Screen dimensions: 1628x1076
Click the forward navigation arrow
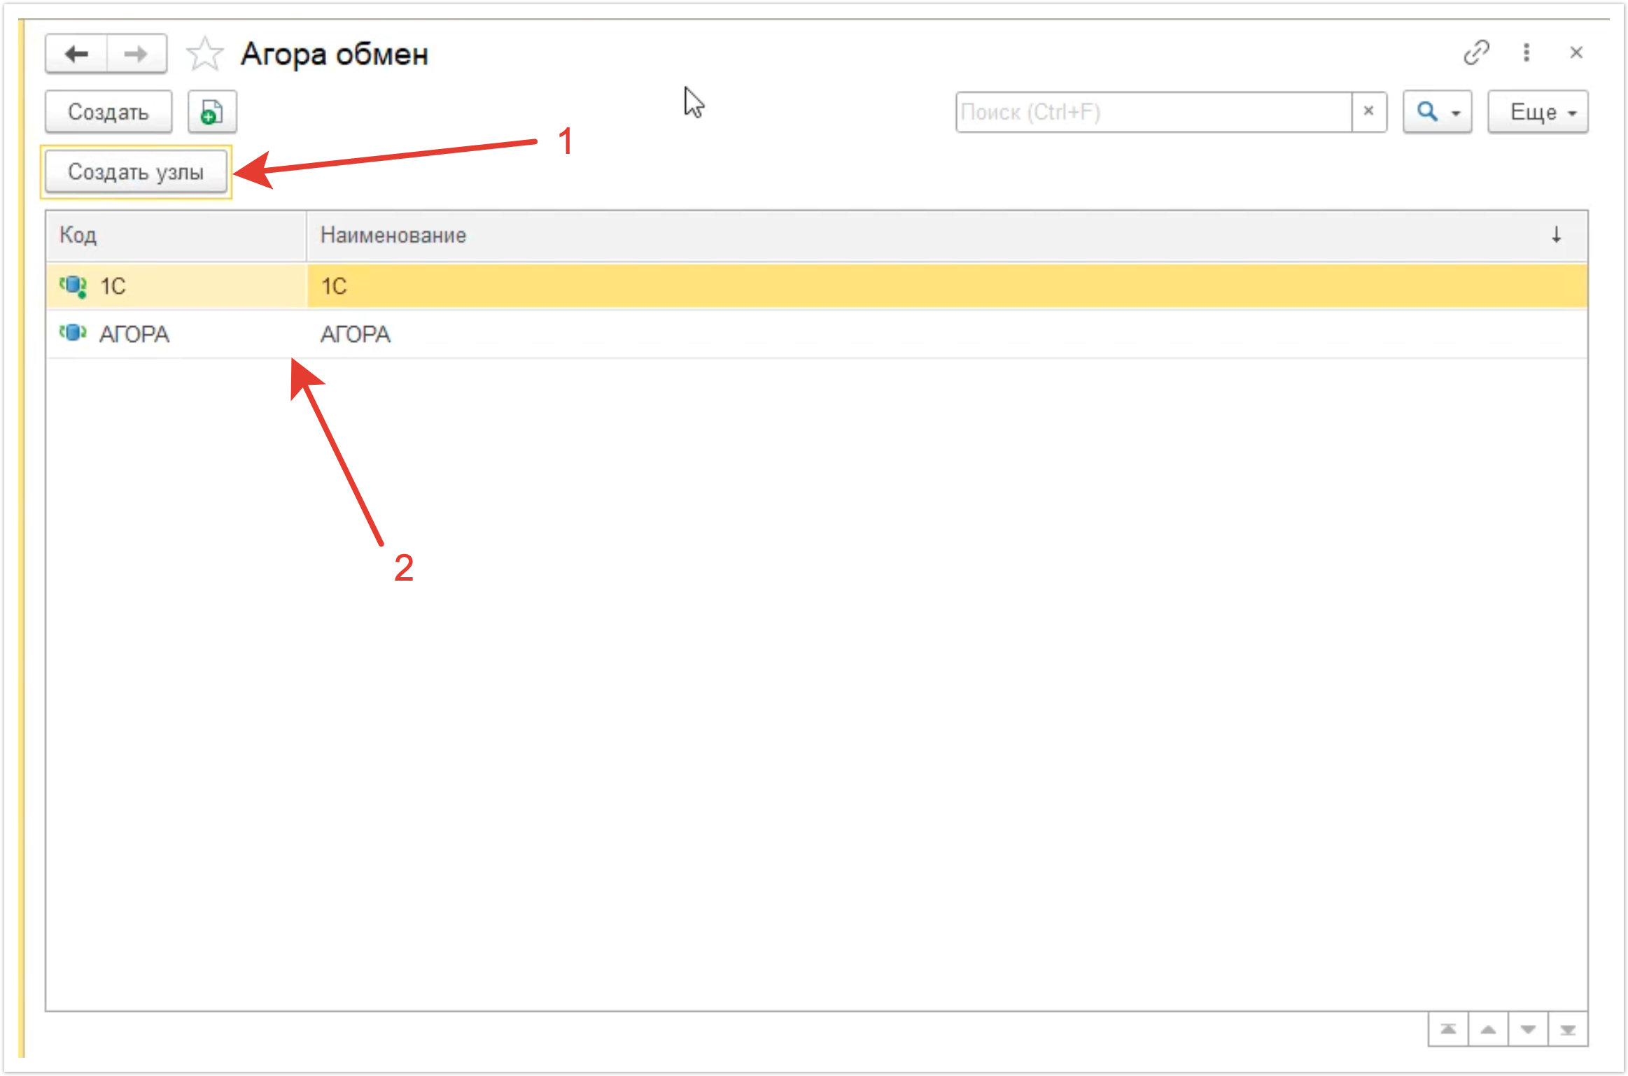[x=136, y=54]
